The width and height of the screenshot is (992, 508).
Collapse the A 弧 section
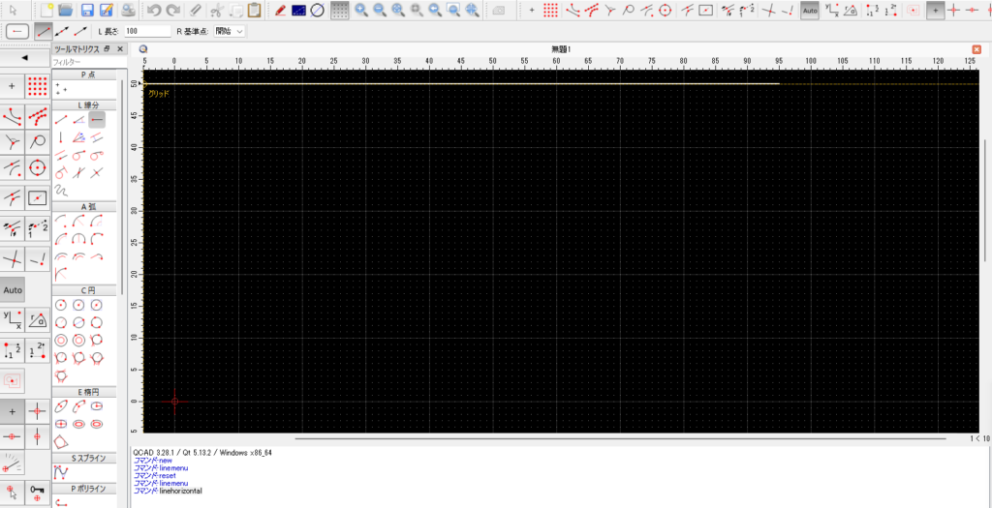coord(89,207)
